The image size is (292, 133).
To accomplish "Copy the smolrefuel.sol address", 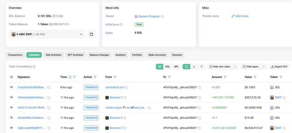I will pyautogui.click(x=127, y=88).
